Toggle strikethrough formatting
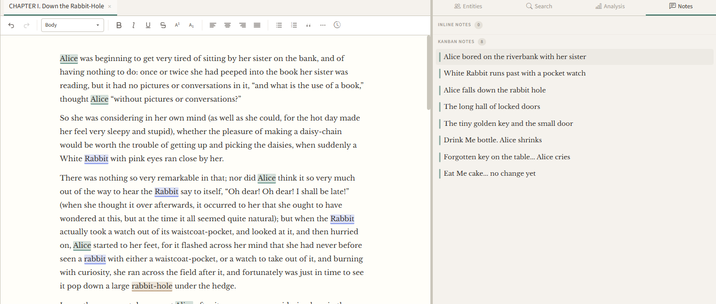Image resolution: width=716 pixels, height=304 pixels. coord(163,25)
